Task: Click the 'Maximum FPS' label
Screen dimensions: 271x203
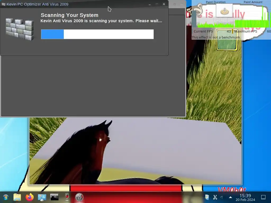Action: (x=246, y=31)
